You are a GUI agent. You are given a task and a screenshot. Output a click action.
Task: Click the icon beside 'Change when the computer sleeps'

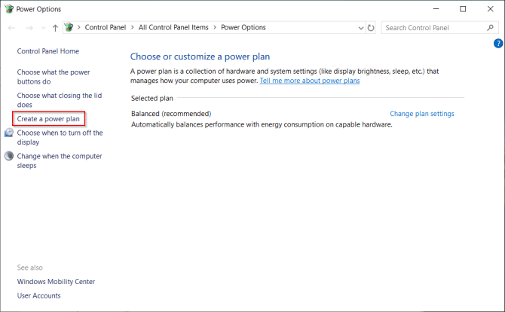click(x=9, y=156)
